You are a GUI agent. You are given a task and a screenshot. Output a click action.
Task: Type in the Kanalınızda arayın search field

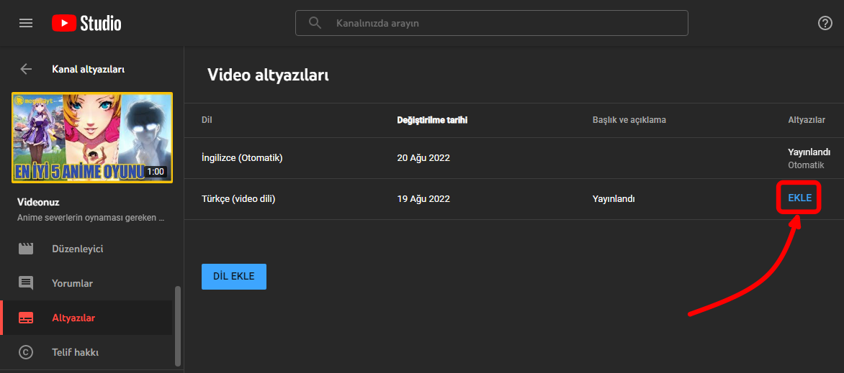pyautogui.click(x=504, y=23)
